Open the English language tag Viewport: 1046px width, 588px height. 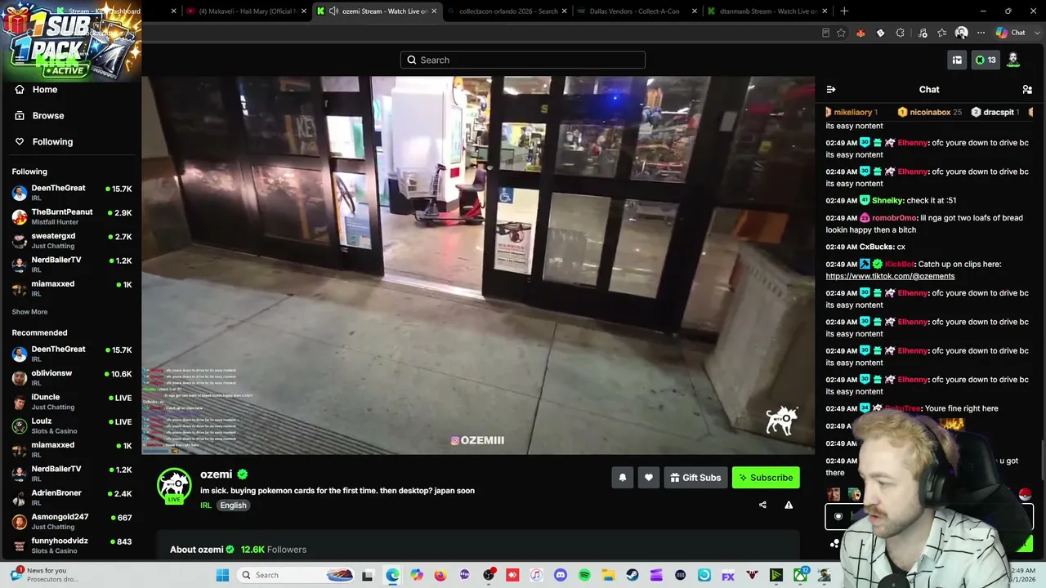pos(233,506)
